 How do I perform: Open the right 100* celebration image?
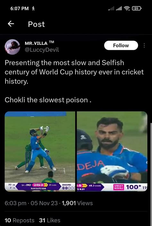(x=112, y=151)
